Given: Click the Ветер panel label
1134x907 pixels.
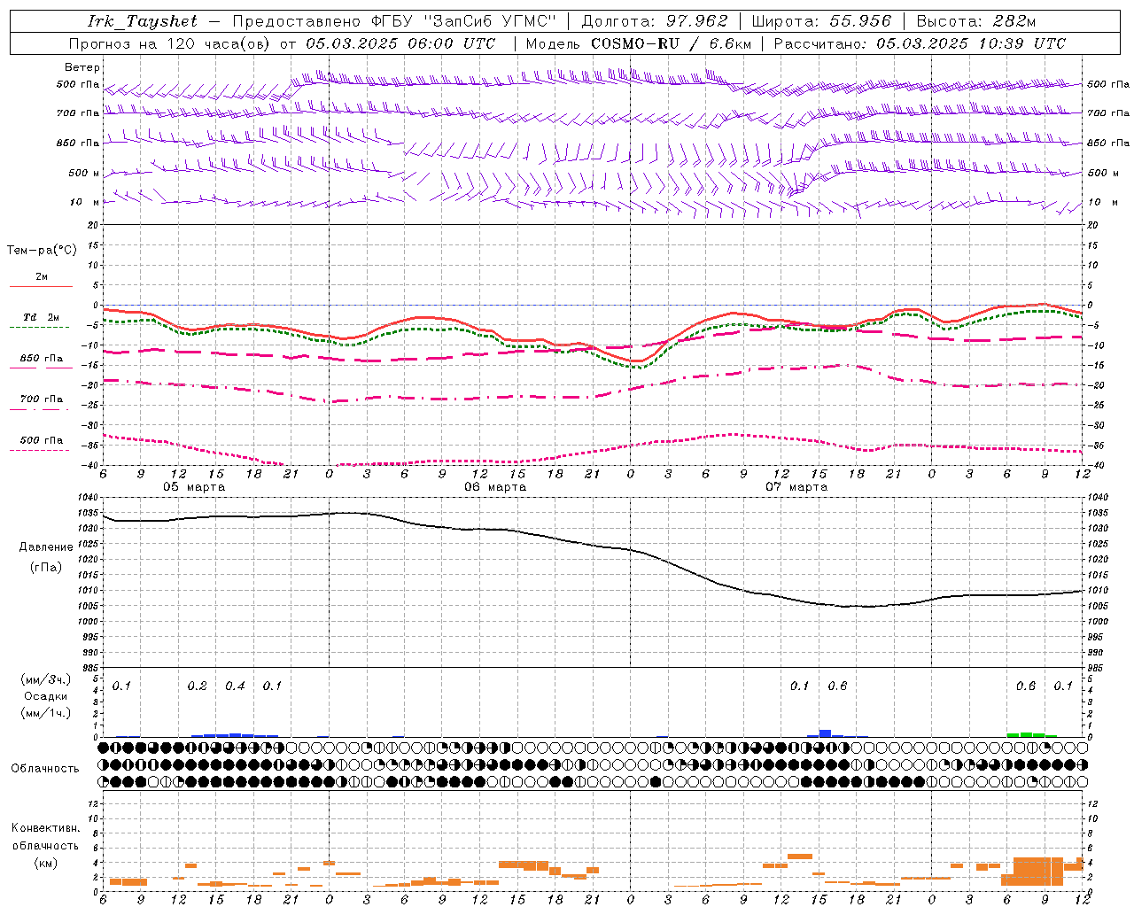Looking at the screenshot, I should tap(82, 67).
